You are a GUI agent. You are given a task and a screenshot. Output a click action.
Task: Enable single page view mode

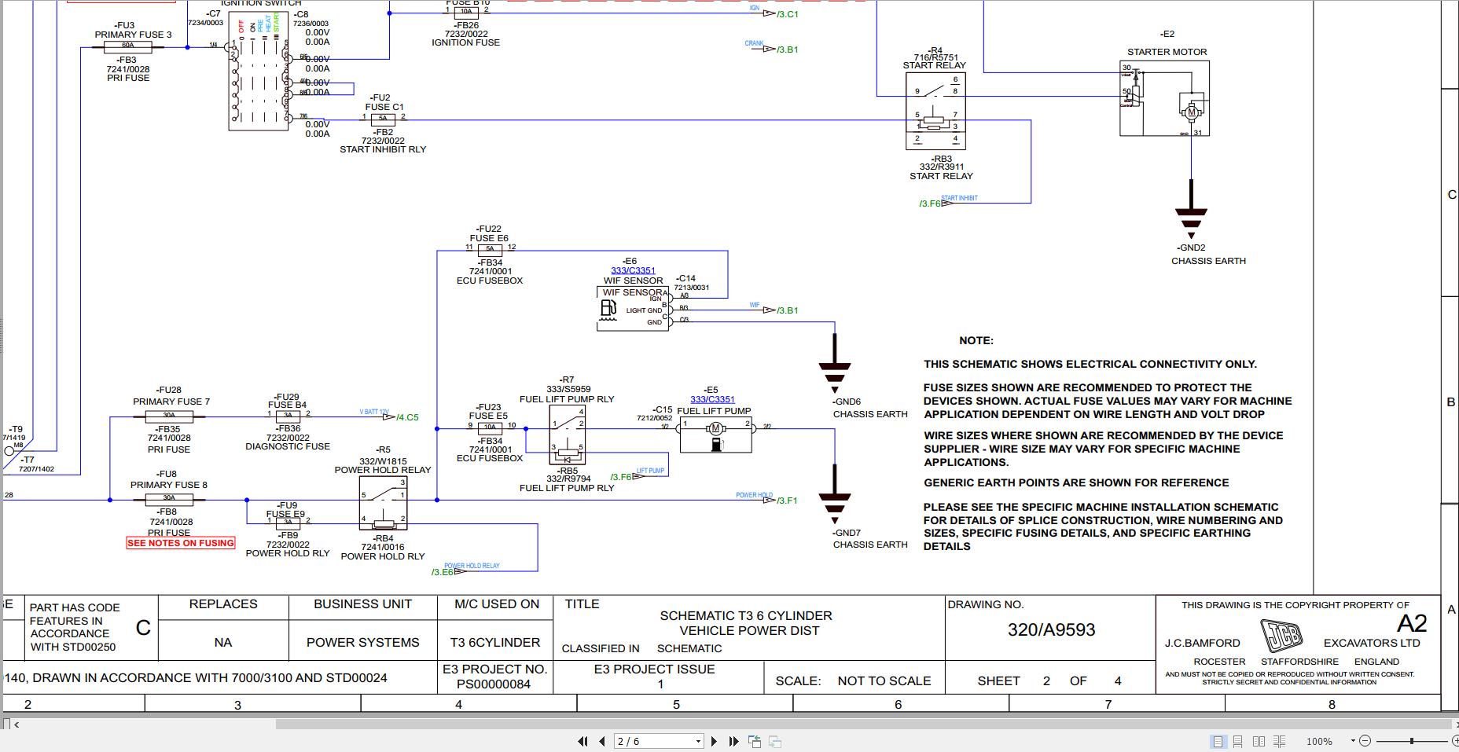coord(1220,741)
